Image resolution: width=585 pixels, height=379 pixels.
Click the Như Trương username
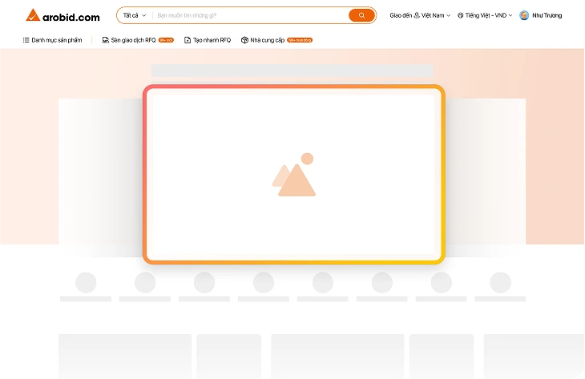tap(547, 15)
